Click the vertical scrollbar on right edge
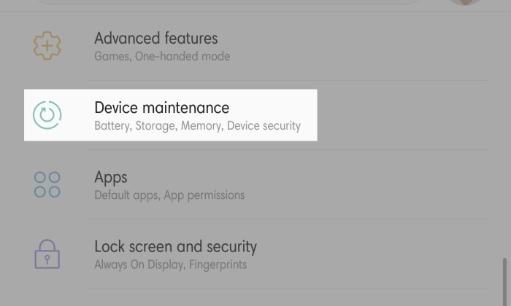This screenshot has width=511, height=306. (505, 282)
